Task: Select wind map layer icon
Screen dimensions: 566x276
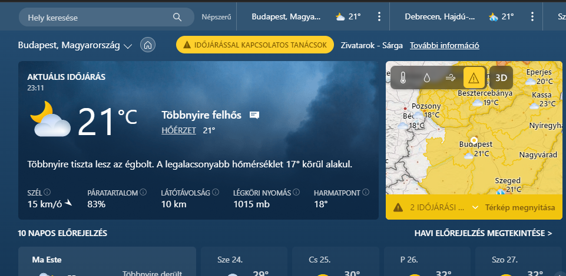Action: (450, 78)
